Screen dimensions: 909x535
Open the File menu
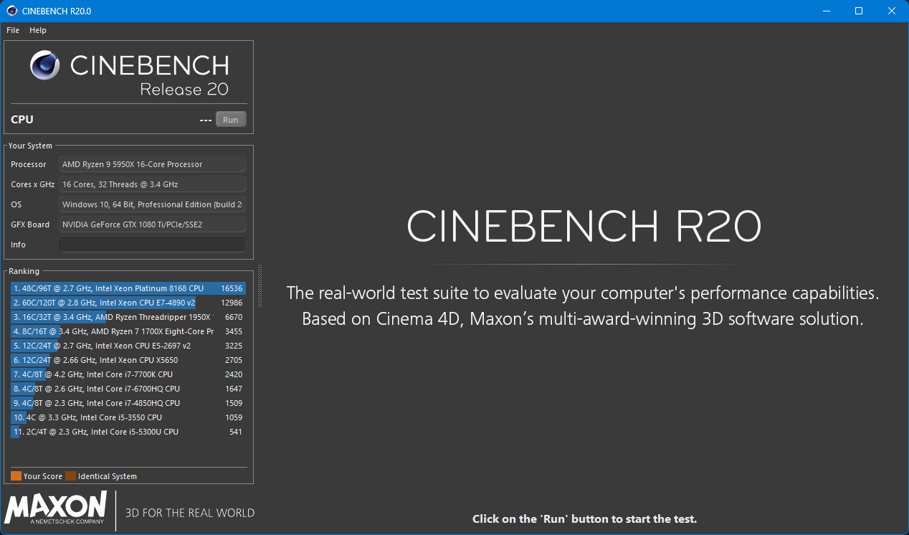13,30
